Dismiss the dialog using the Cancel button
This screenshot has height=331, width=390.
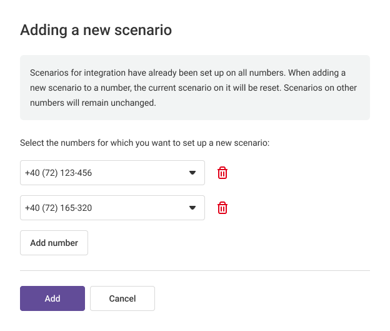[122, 298]
